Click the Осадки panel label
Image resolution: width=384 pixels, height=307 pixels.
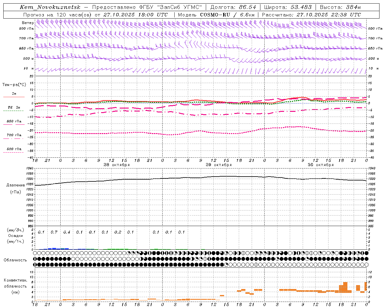click(16, 236)
